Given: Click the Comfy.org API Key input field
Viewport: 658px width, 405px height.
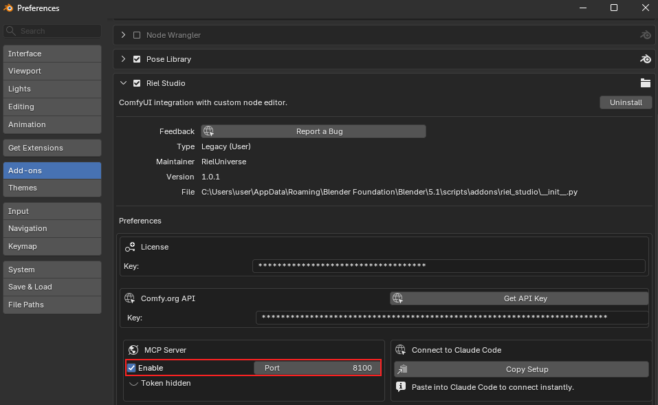Looking at the screenshot, I should (x=452, y=317).
